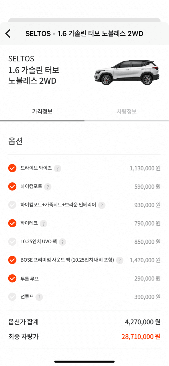Open help tooltip for 드라이브 와이즈 option

(x=57, y=168)
